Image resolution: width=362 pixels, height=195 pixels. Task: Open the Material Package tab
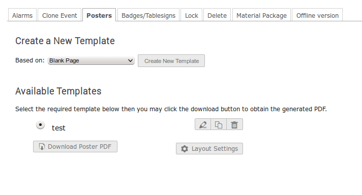tap(261, 15)
